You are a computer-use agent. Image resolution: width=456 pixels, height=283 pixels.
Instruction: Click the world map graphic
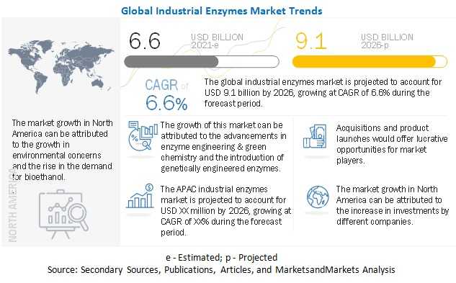pyautogui.click(x=61, y=66)
